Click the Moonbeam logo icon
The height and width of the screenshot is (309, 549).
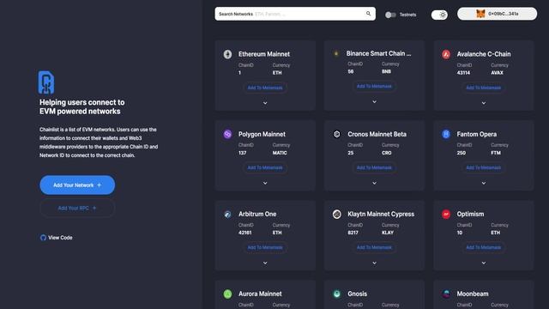coord(446,294)
